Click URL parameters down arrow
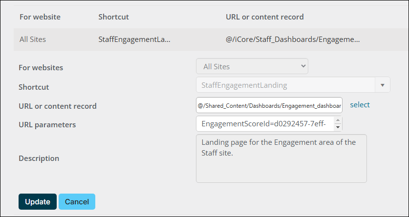The image size is (409, 217). pos(338,127)
